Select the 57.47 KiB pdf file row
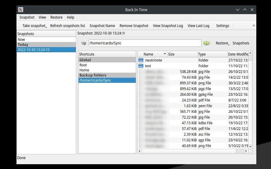Image resolution: width=271 pixels, height=169 pixels. [193, 129]
